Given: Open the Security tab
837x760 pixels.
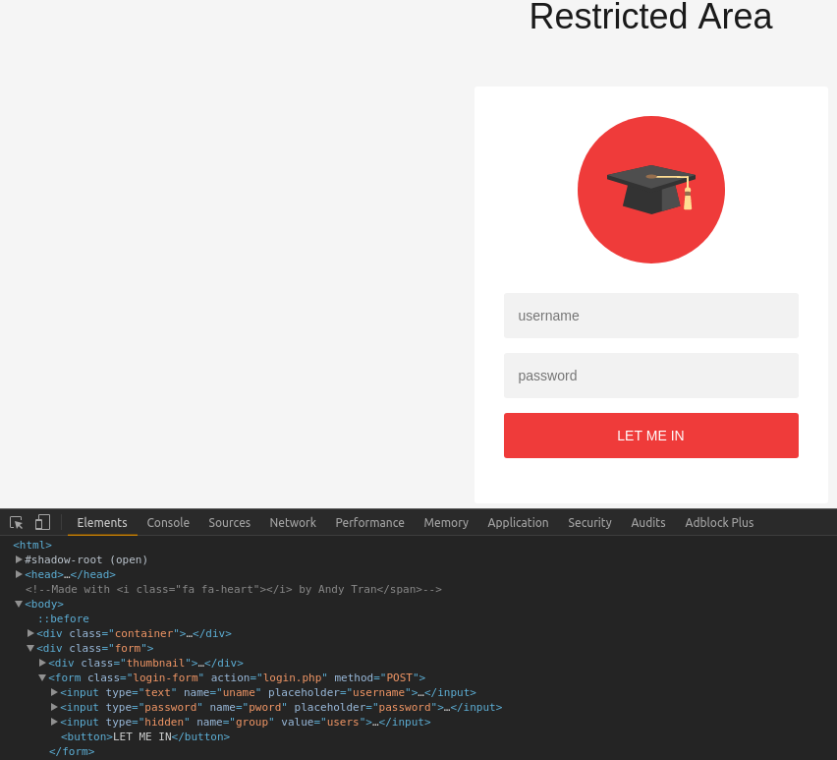Looking at the screenshot, I should [589, 523].
